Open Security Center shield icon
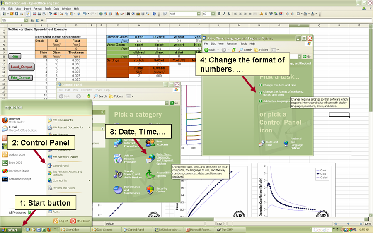The height and width of the screenshot is (233, 373). point(150,190)
